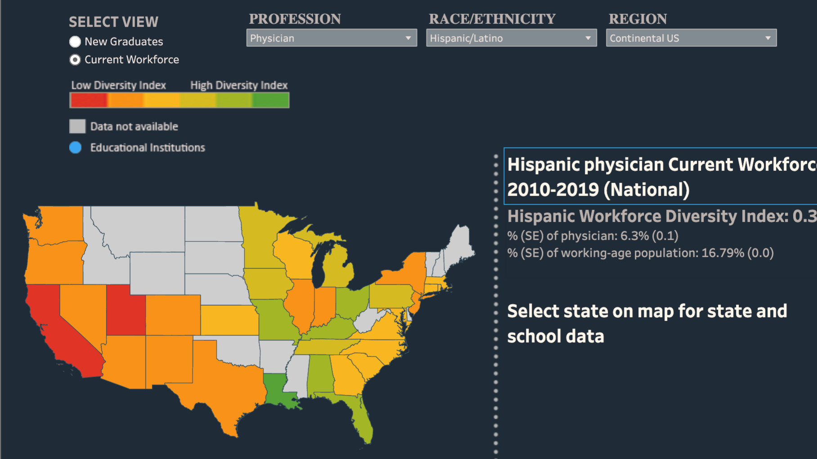Select the Current Workforce radio button
The image size is (817, 459).
tap(75, 60)
